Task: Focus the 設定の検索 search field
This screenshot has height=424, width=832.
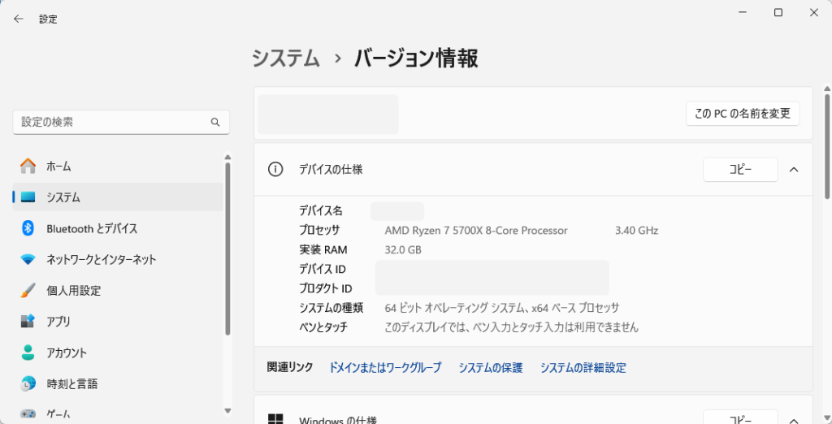Action: pos(121,122)
